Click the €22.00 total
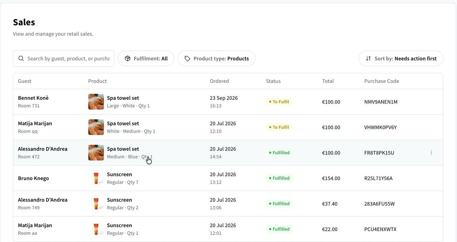This screenshot has width=457, height=242. click(330, 229)
